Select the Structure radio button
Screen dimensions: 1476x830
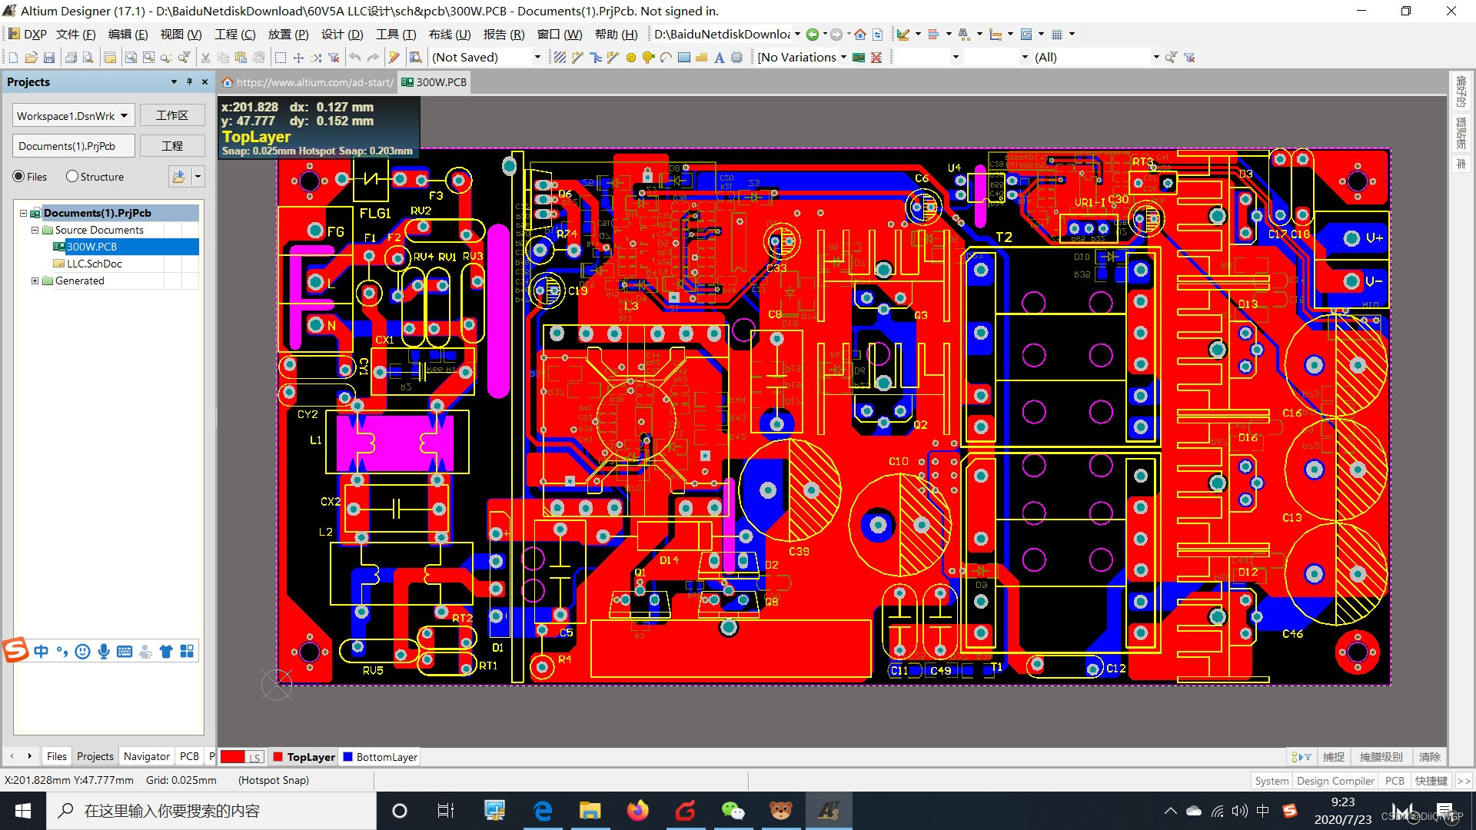point(72,177)
